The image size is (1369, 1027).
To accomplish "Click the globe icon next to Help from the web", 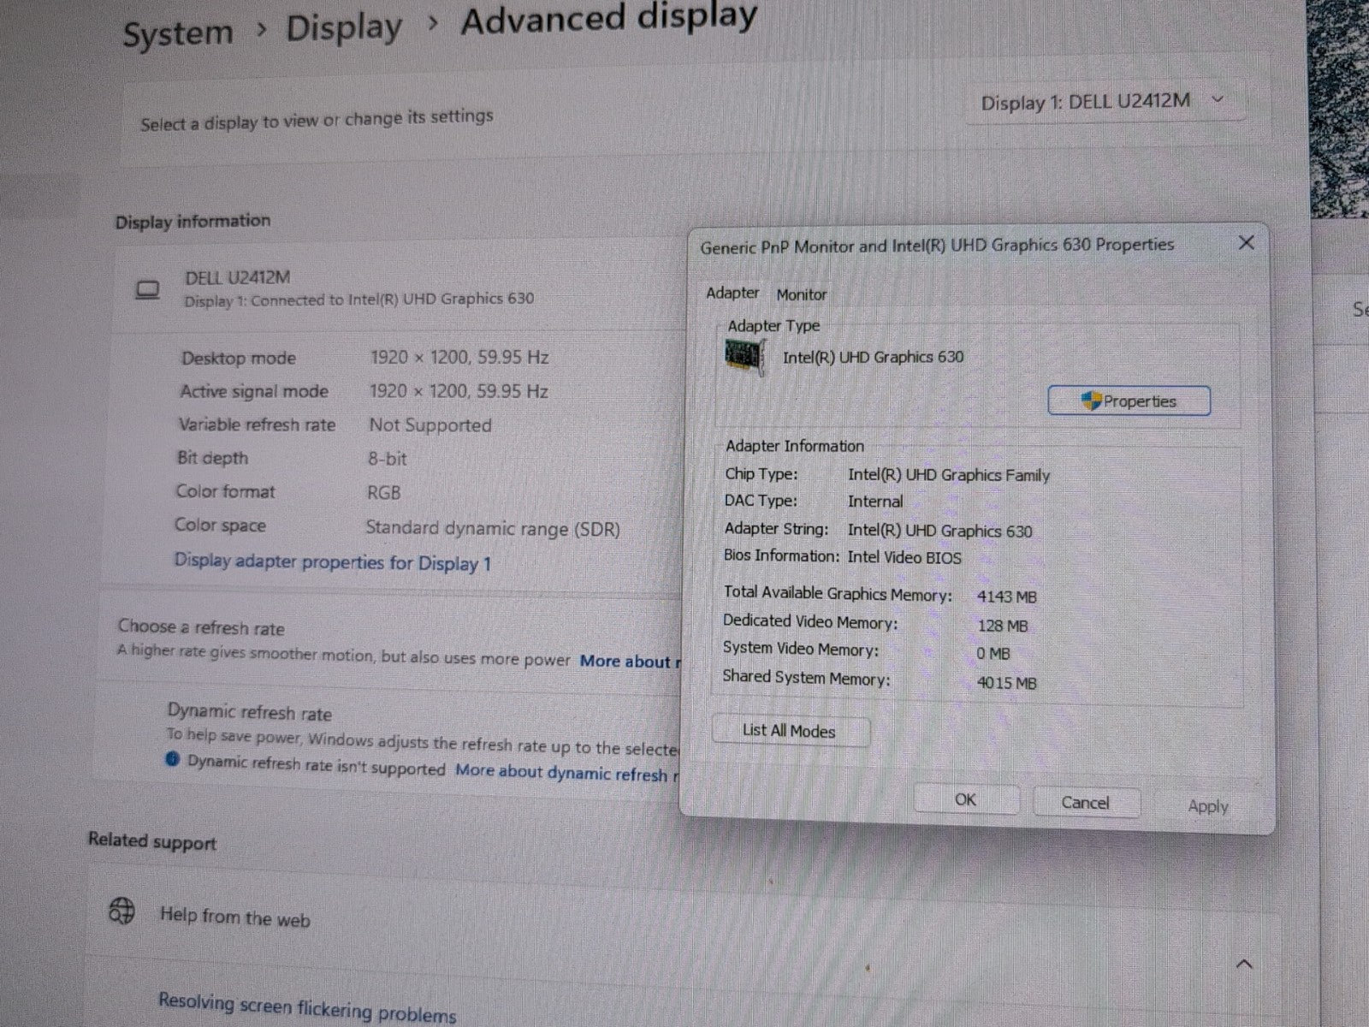I will tap(121, 910).
